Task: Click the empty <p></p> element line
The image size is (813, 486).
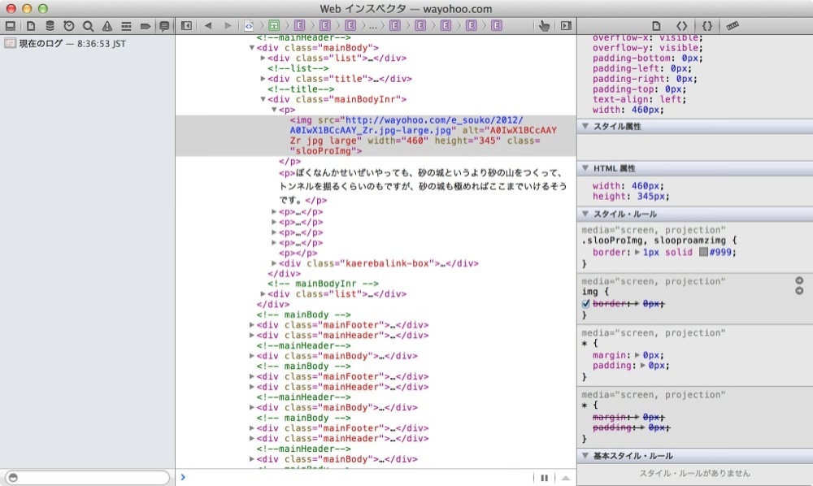Action: [298, 253]
